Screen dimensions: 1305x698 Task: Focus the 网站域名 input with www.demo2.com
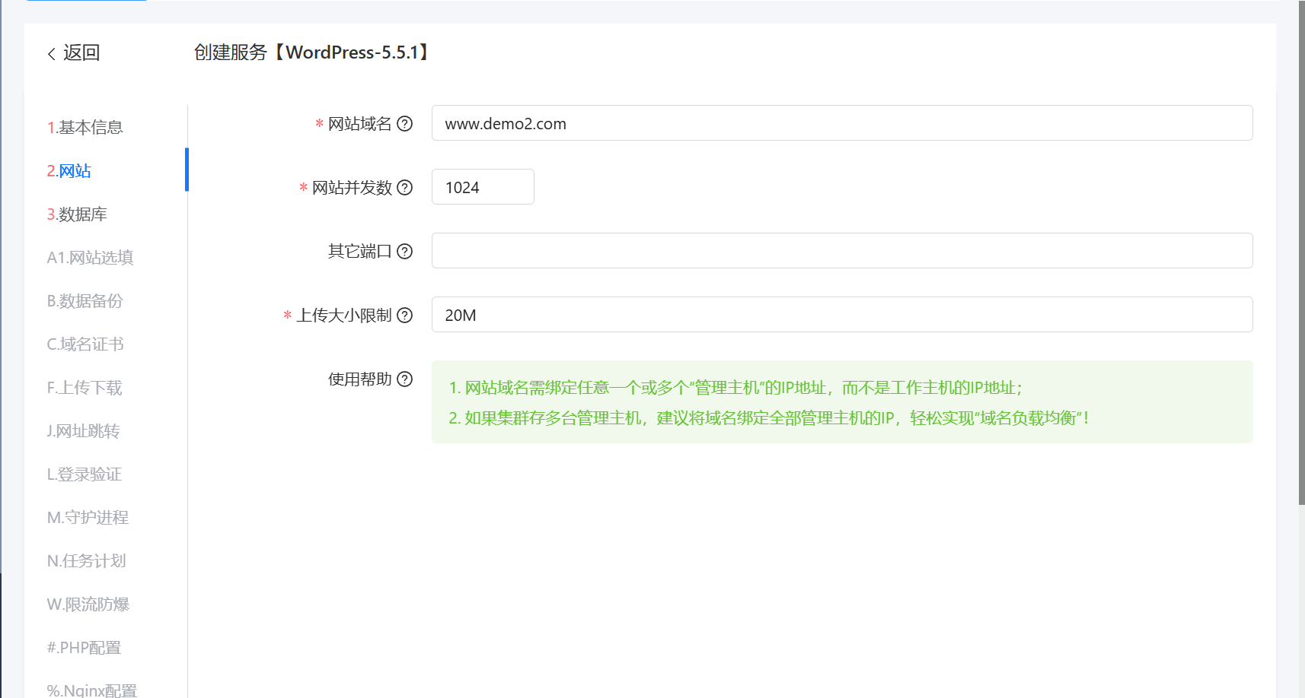[x=842, y=123]
